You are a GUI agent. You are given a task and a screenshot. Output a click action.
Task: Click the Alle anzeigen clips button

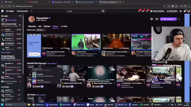[x=34, y=54]
